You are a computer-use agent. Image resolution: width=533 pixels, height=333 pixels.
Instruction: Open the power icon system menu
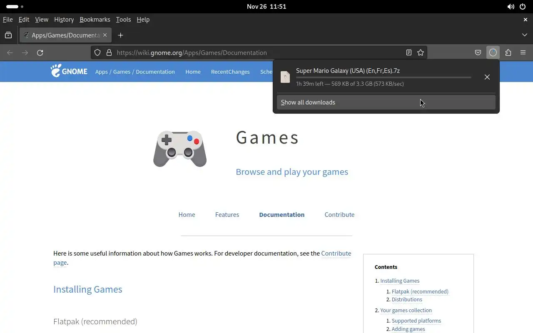(x=523, y=7)
